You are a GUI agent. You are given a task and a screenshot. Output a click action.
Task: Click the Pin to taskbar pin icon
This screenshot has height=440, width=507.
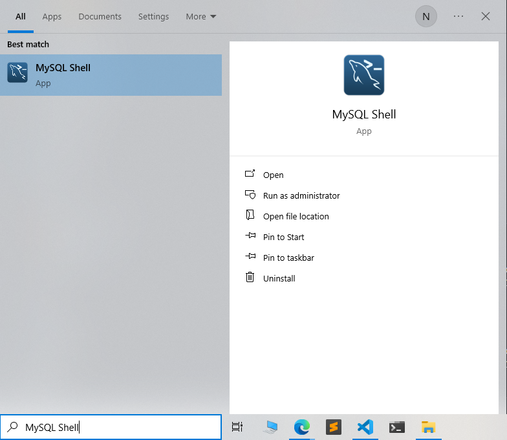(250, 256)
